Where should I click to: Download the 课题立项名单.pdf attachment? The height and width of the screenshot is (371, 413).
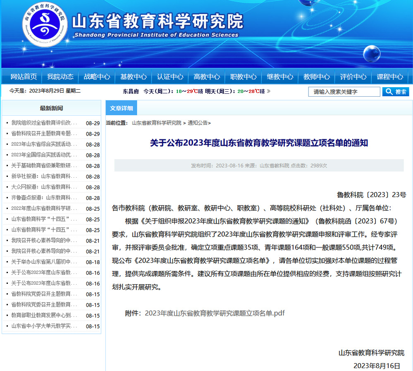pos(215,313)
